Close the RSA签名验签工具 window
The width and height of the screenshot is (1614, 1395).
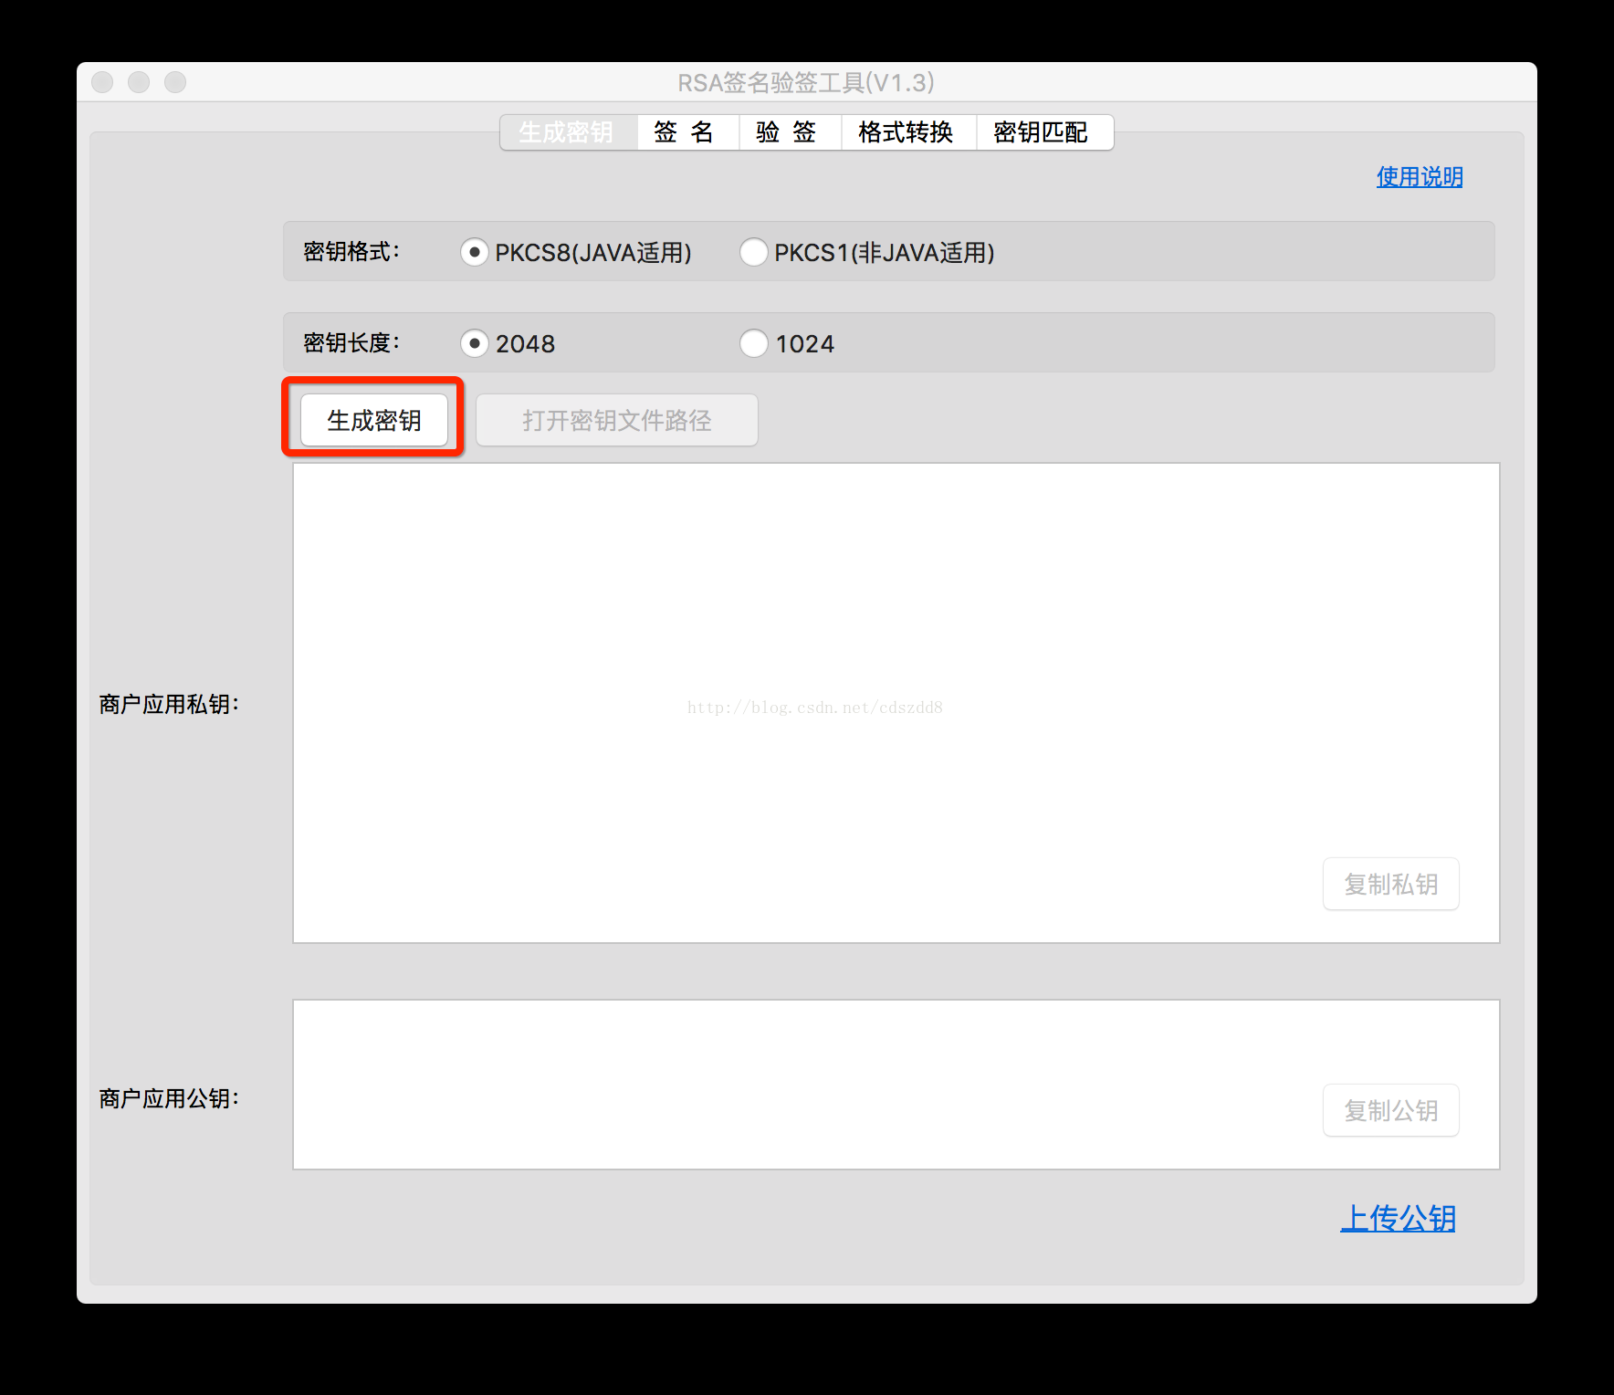[x=102, y=82]
